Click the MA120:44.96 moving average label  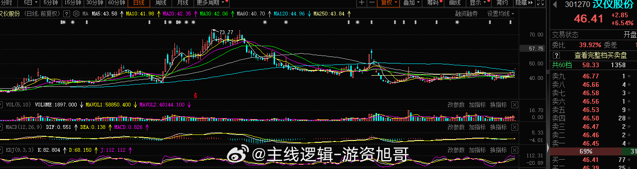pos(289,14)
